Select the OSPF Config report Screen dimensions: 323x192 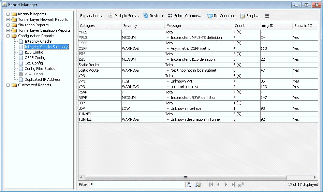tap(35, 58)
